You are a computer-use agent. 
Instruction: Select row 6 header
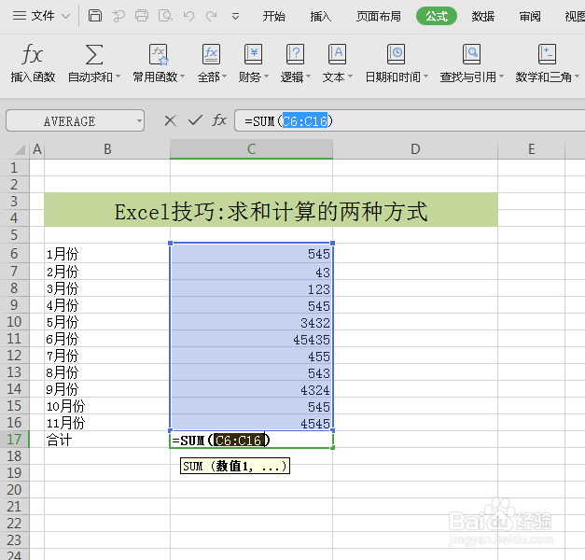pyautogui.click(x=14, y=254)
